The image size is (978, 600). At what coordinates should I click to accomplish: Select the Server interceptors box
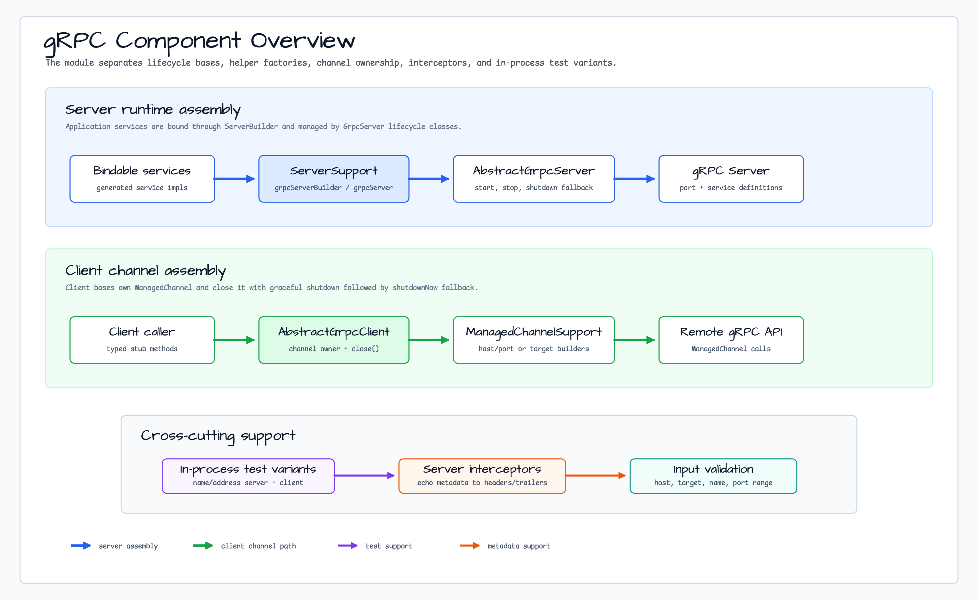pos(482,476)
